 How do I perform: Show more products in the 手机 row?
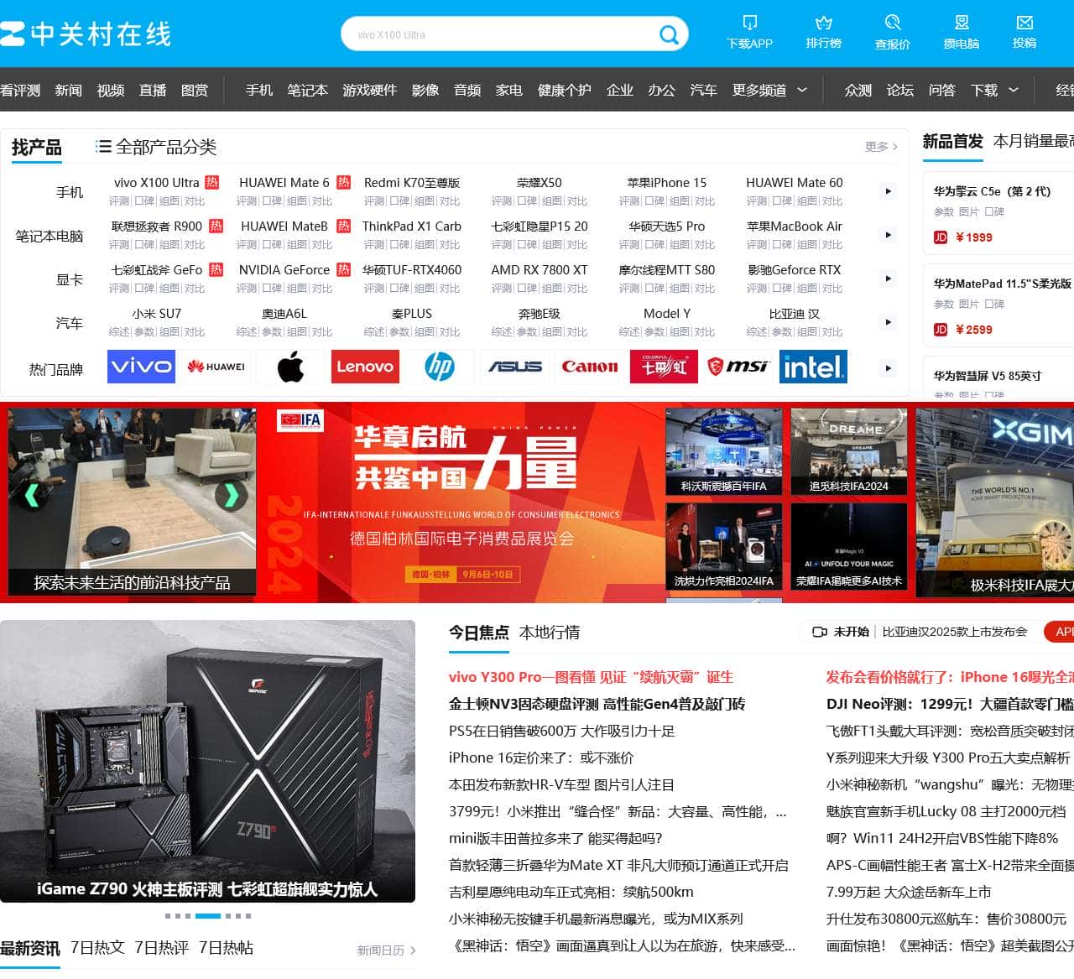click(888, 191)
